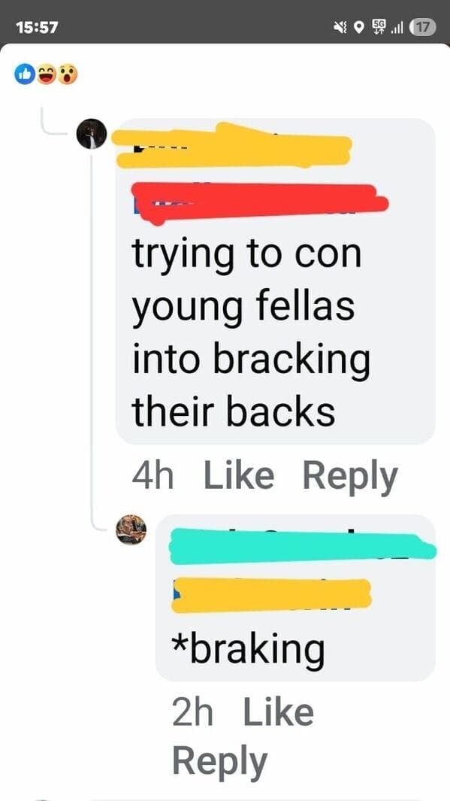Open the first commenter's dark profile picture
This screenshot has width=450, height=801.
tap(92, 134)
